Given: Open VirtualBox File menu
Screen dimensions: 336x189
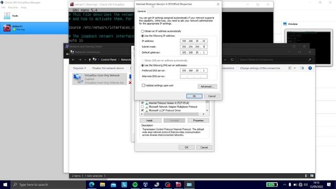Looking at the screenshot, I should tap(3, 7).
